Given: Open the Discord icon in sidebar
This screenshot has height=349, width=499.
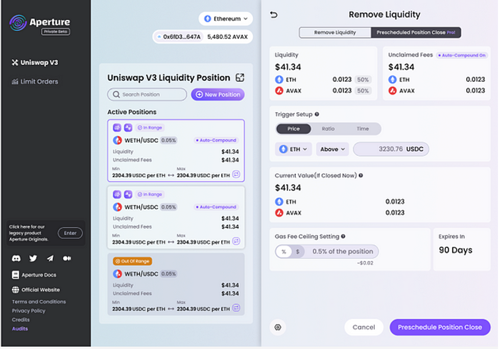Looking at the screenshot, I should 16,258.
